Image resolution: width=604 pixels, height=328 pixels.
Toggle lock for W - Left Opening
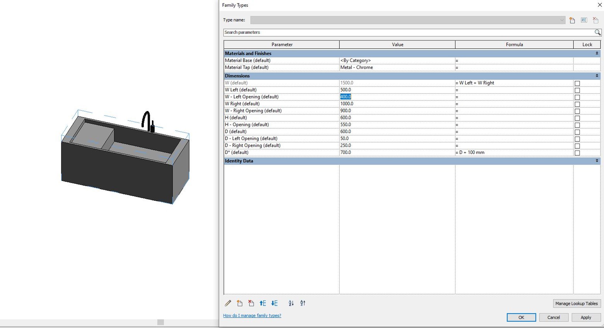click(x=577, y=97)
